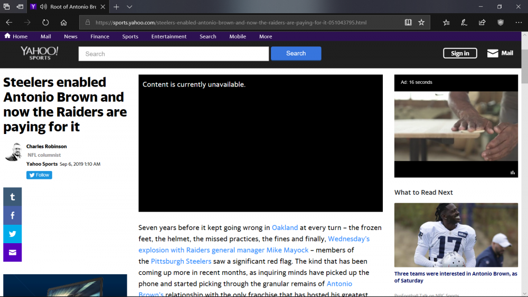This screenshot has height=297, width=528.
Task: Show tab previews chevron
Action: [x=129, y=7]
